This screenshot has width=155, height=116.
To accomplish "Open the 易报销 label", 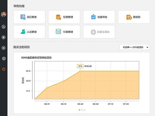I will 137,17.
